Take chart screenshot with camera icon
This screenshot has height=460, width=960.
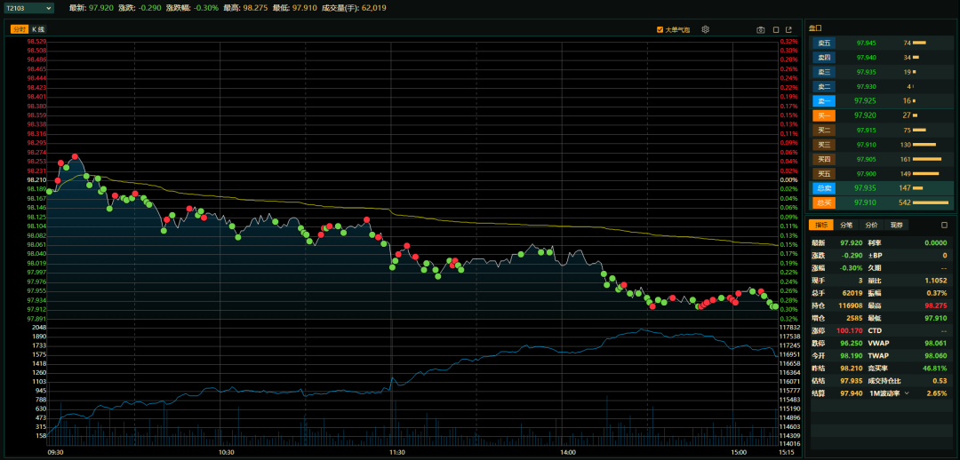[761, 29]
